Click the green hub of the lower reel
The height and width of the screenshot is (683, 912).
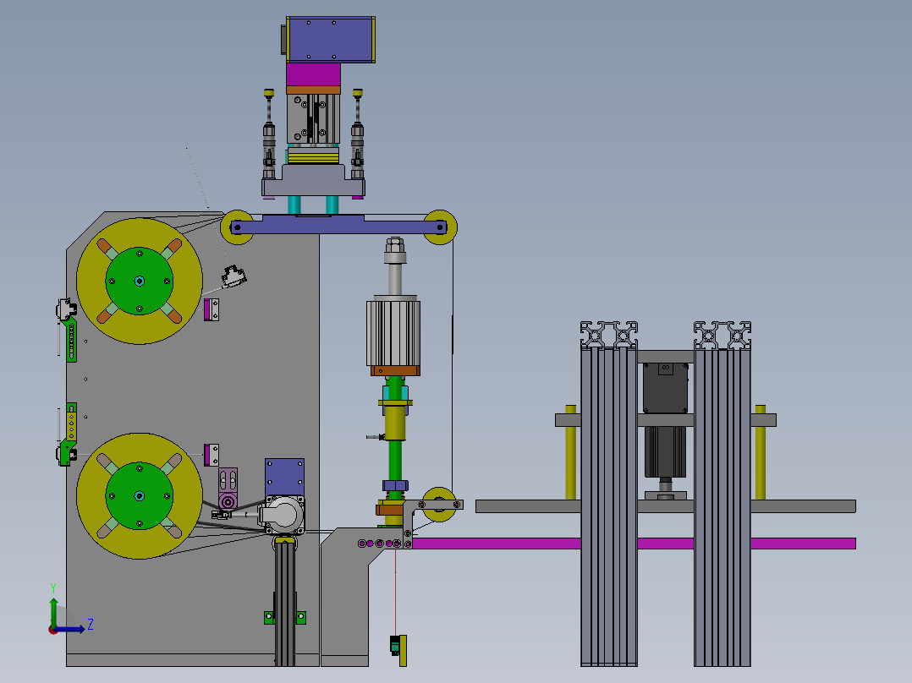point(140,496)
